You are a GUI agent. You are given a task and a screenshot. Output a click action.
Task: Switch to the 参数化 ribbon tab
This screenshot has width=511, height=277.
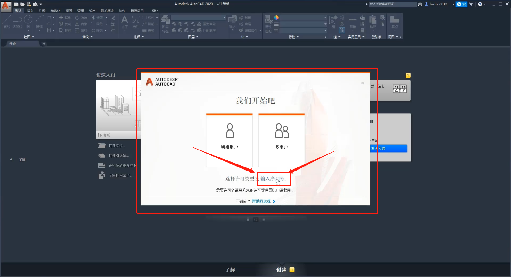point(55,11)
